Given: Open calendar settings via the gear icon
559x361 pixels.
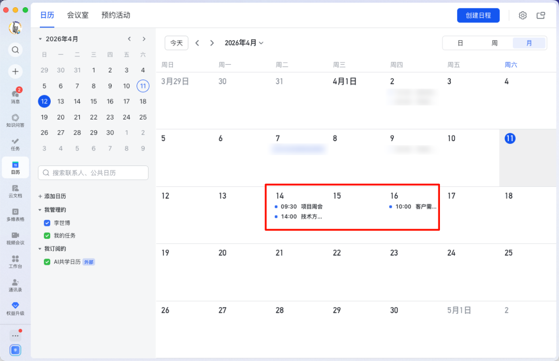Looking at the screenshot, I should tap(522, 16).
